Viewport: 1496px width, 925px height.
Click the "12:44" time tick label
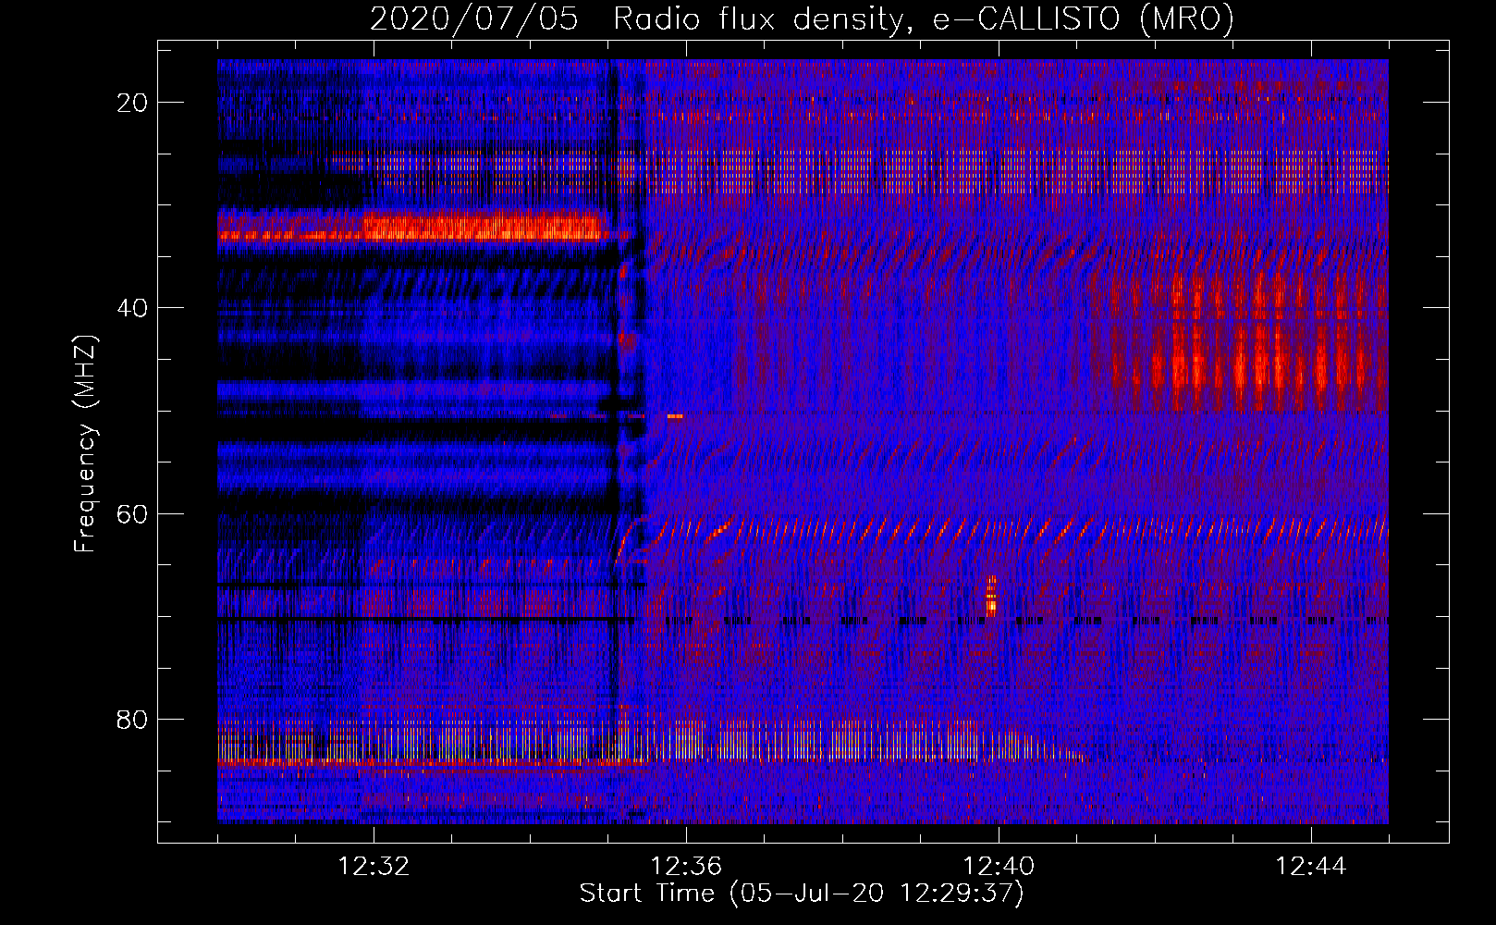pyautogui.click(x=1311, y=867)
